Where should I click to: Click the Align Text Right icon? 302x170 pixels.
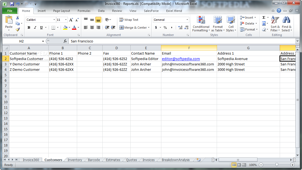click(x=98, y=28)
